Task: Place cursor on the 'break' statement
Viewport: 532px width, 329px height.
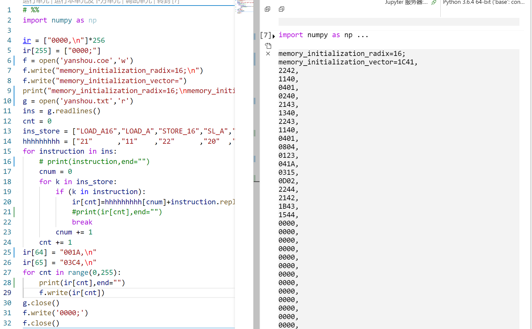Action: pos(82,222)
